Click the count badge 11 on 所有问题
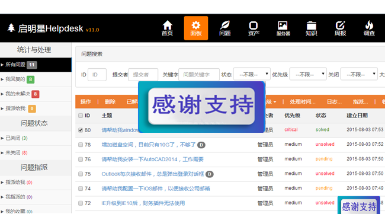 31,65
